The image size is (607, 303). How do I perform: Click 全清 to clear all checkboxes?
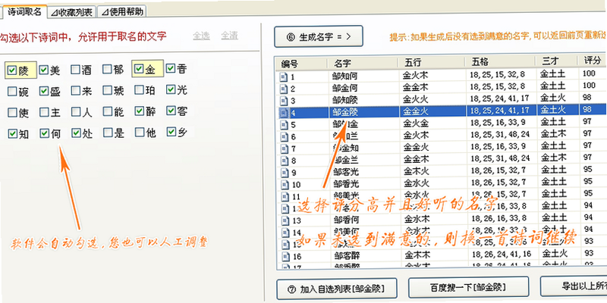point(230,36)
